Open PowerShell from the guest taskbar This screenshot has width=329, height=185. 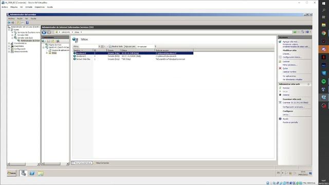[32, 173]
